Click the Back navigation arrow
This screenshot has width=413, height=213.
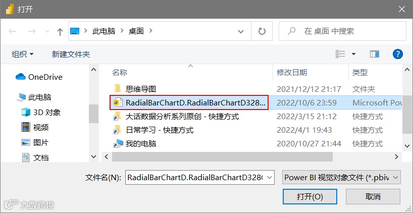[x=13, y=32]
